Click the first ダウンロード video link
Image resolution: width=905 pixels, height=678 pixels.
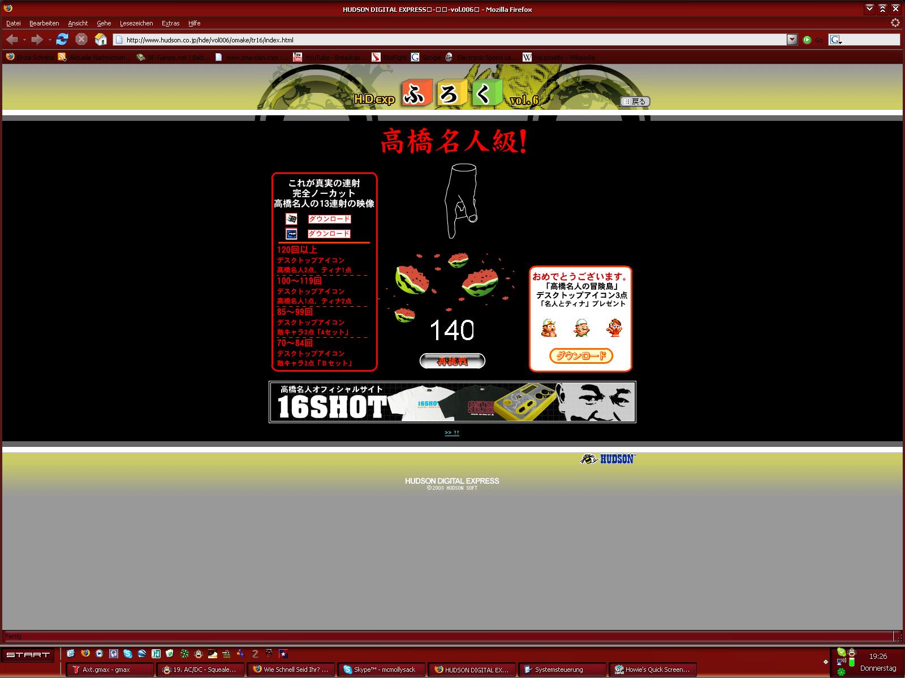329,219
